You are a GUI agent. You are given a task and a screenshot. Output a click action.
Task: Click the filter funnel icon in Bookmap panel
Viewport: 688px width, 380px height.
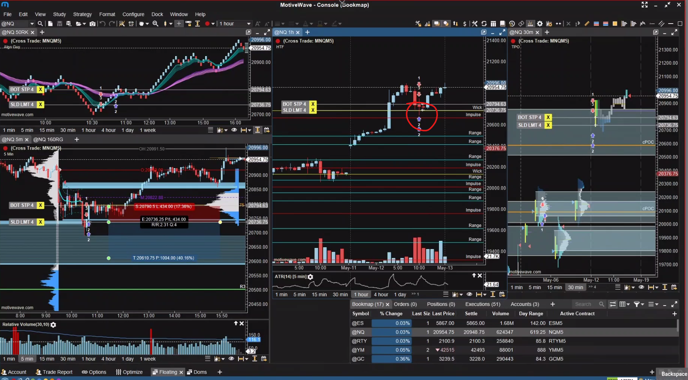636,304
